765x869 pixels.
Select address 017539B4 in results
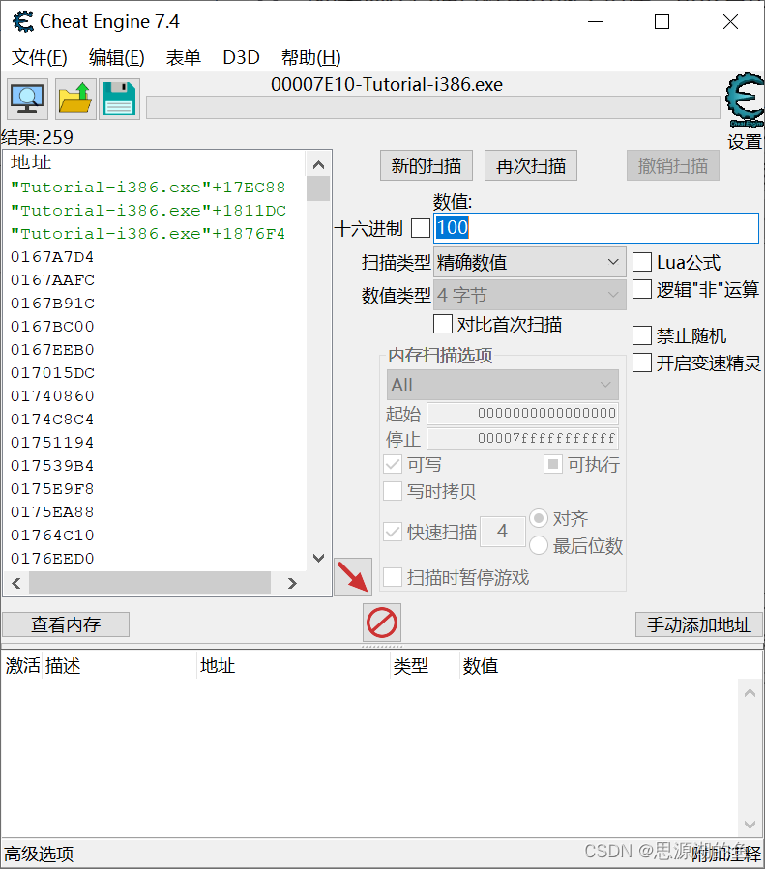coord(52,466)
